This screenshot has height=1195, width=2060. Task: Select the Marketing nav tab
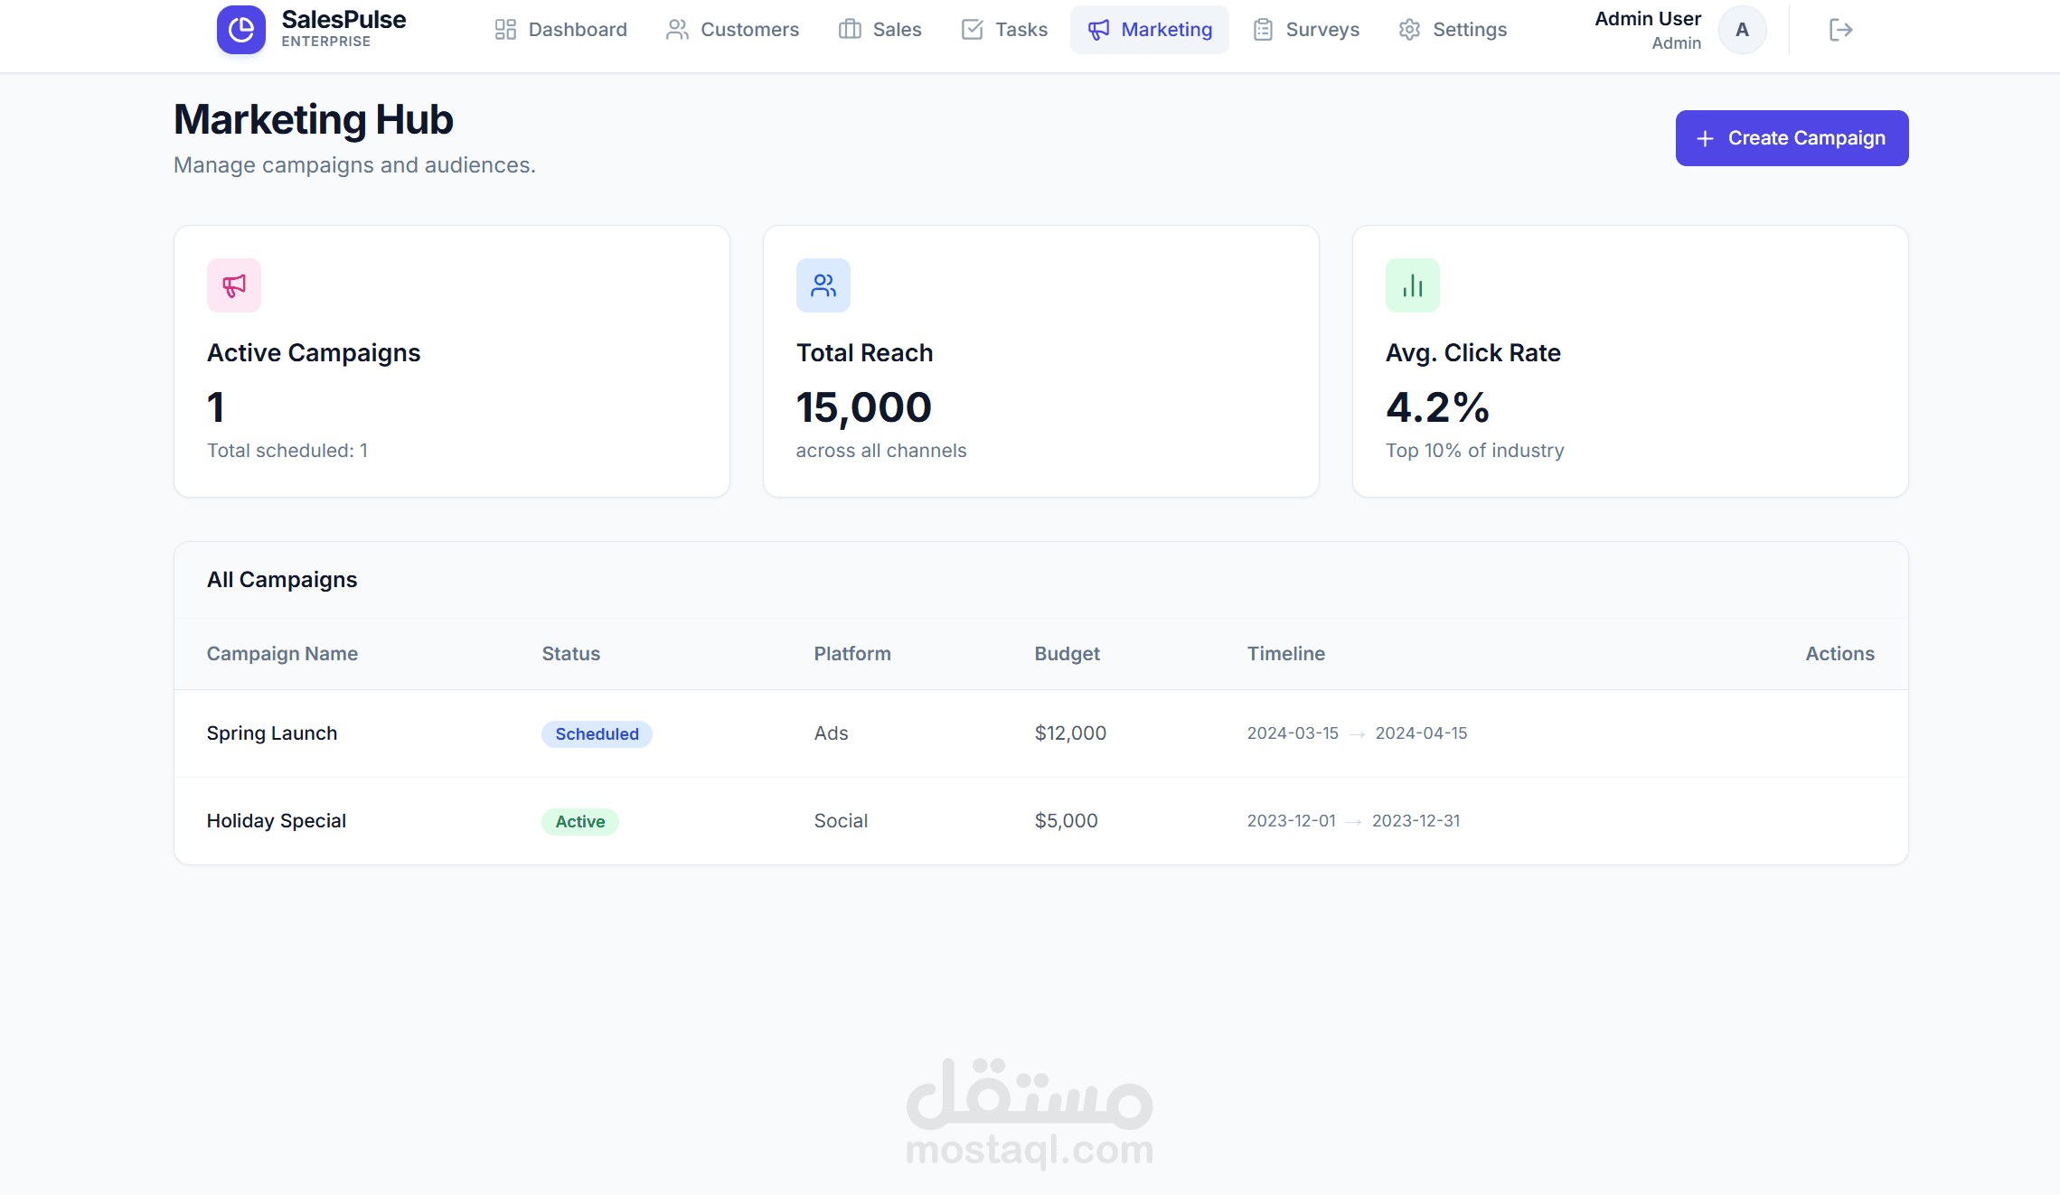click(1150, 30)
